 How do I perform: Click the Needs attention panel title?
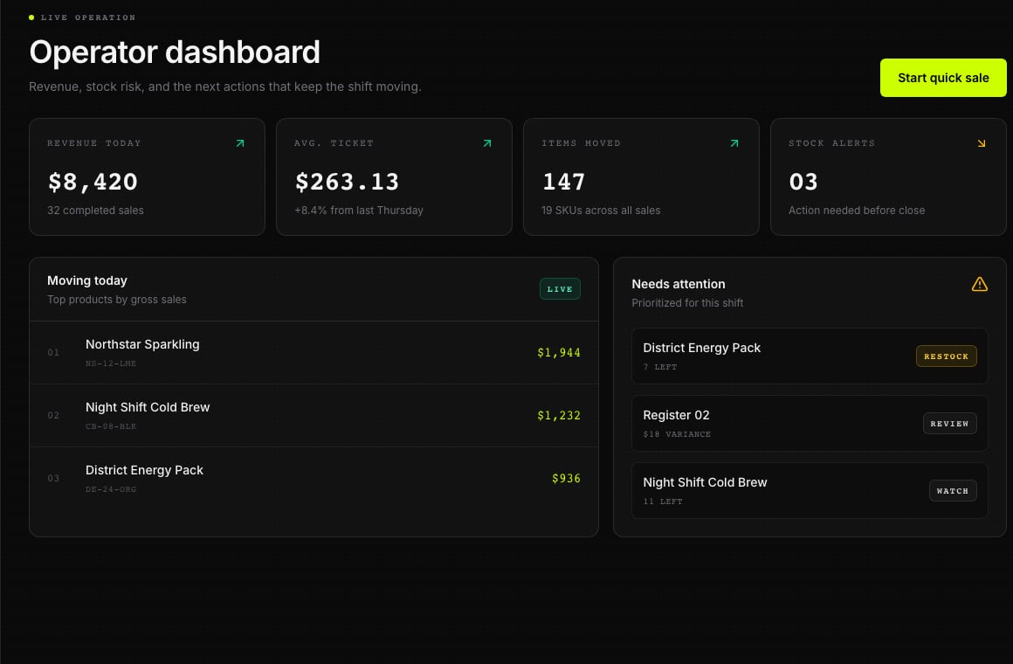click(679, 284)
